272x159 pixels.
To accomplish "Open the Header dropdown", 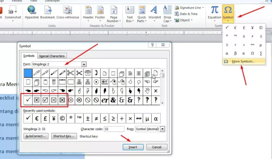I will [x=88, y=14].
